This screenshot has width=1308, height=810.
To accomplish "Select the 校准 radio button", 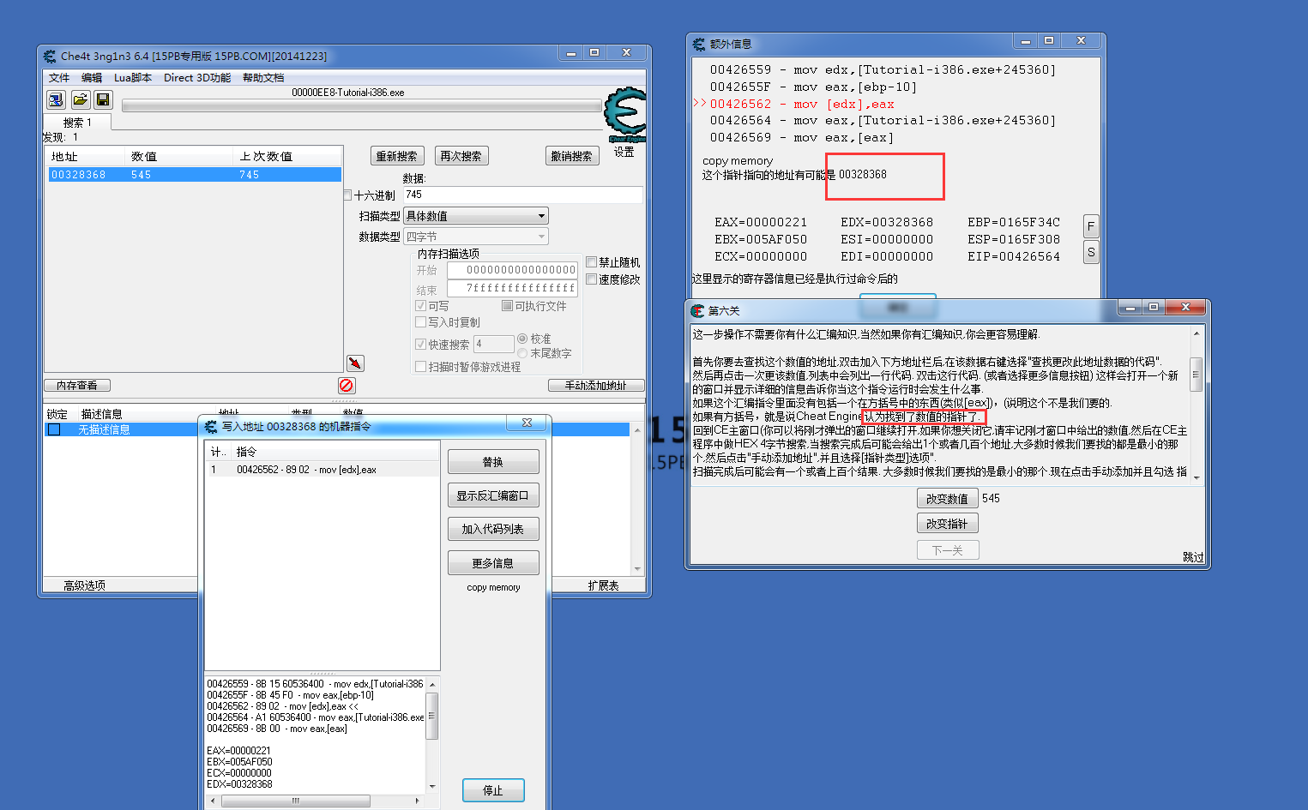I will (522, 339).
